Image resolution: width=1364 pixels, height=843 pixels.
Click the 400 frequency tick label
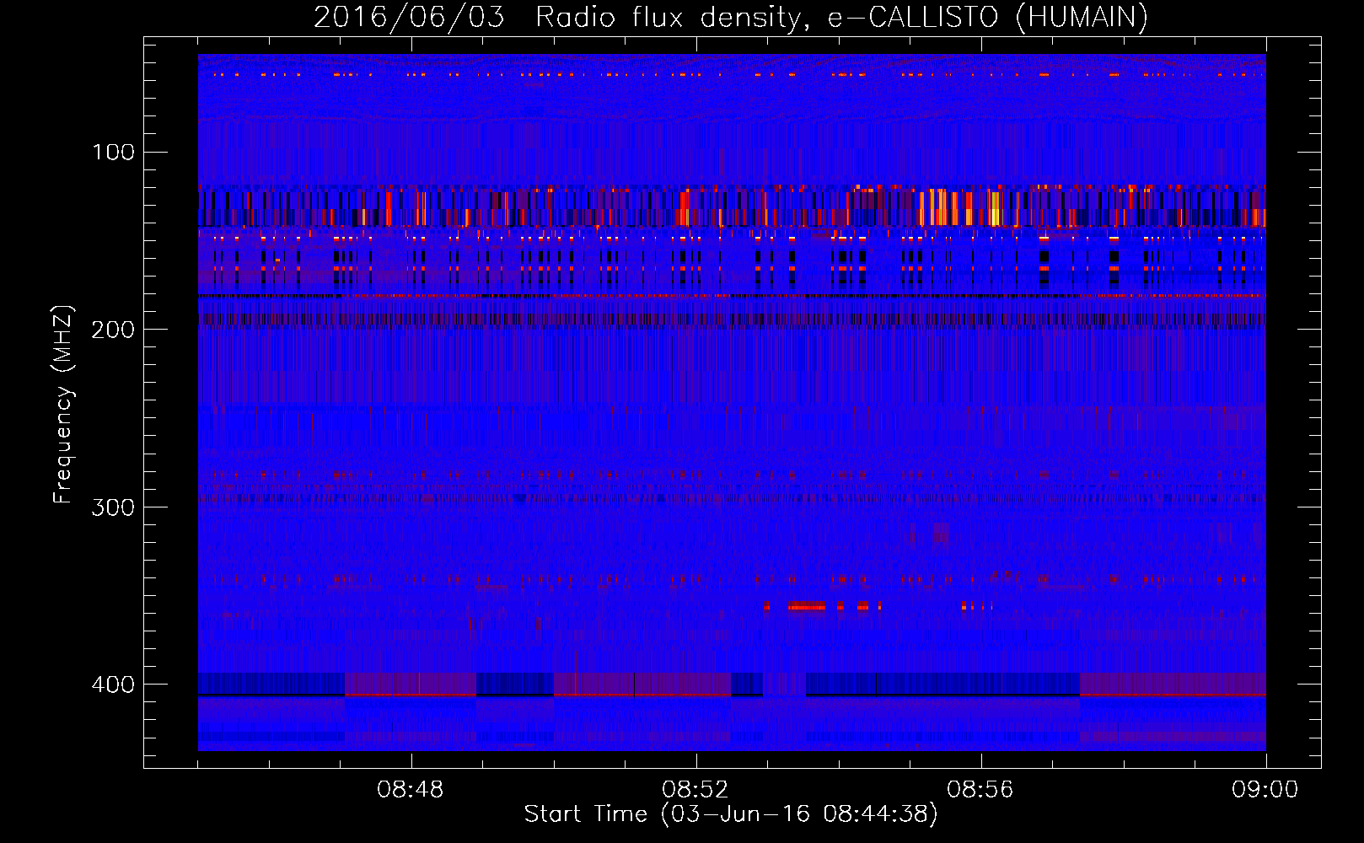click(x=114, y=684)
